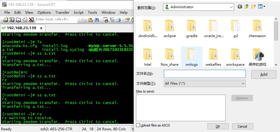
Task: Click the Print Screen toolbar icon
Action: (x=106, y=20)
